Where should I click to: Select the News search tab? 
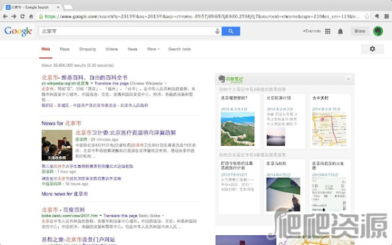133,49
